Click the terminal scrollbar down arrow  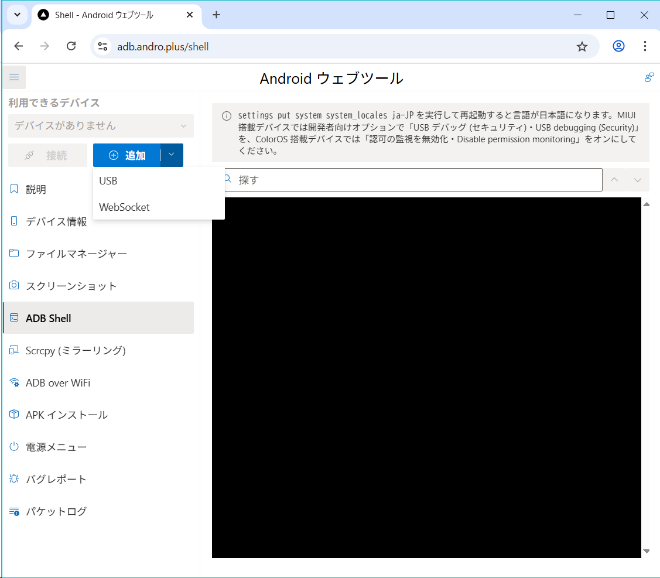click(647, 551)
